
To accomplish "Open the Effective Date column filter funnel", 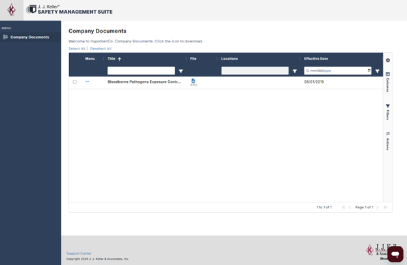I will [x=378, y=71].
